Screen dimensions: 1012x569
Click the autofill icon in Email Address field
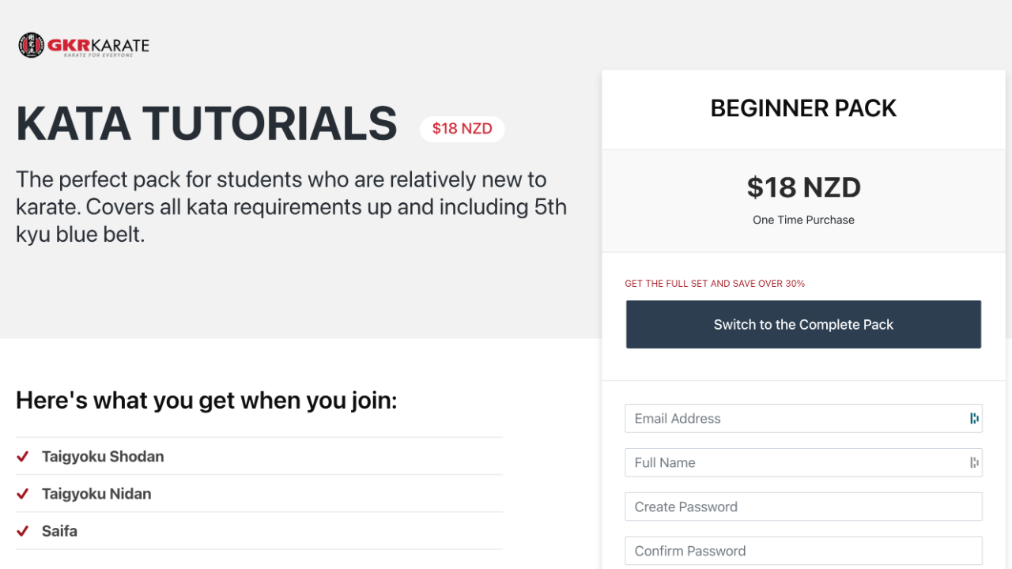point(974,419)
